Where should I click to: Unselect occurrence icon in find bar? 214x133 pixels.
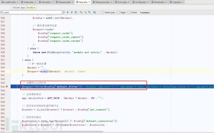85,12
